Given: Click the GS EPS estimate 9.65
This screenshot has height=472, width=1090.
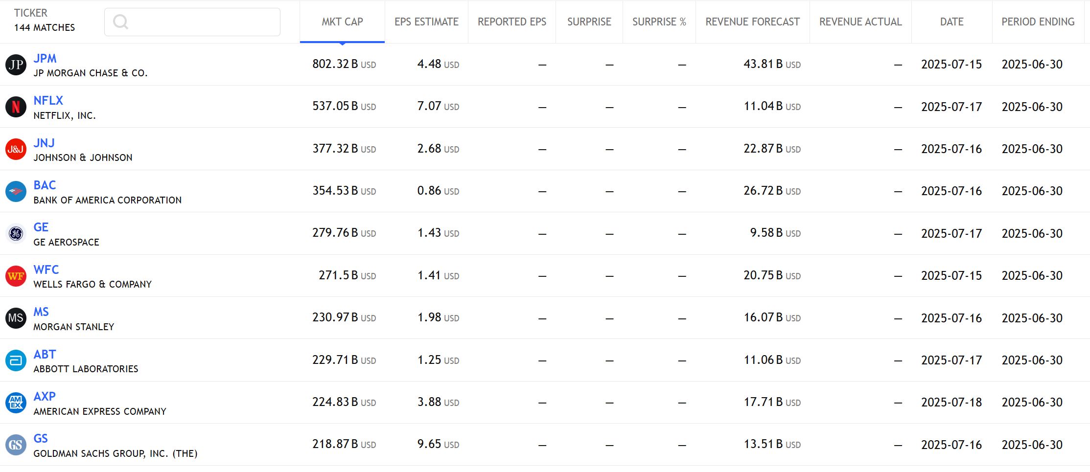Looking at the screenshot, I should 438,444.
